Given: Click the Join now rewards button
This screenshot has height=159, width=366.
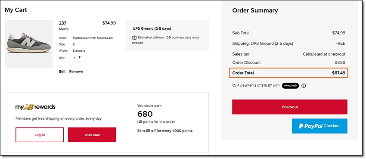Looking at the screenshot, I should [x=92, y=135].
